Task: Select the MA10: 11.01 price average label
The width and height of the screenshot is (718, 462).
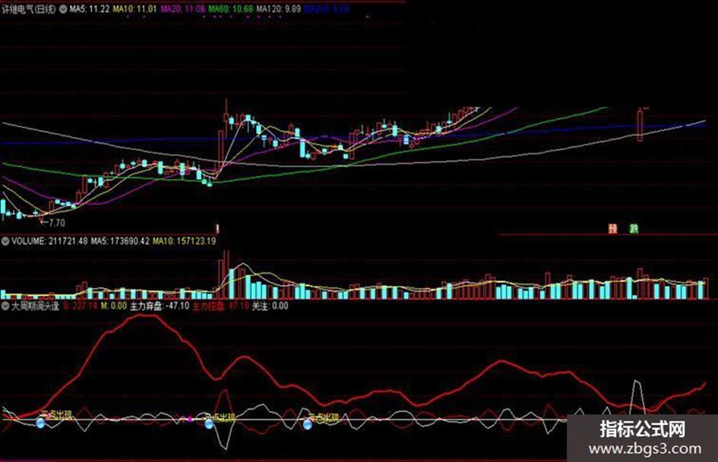Action: (x=134, y=8)
